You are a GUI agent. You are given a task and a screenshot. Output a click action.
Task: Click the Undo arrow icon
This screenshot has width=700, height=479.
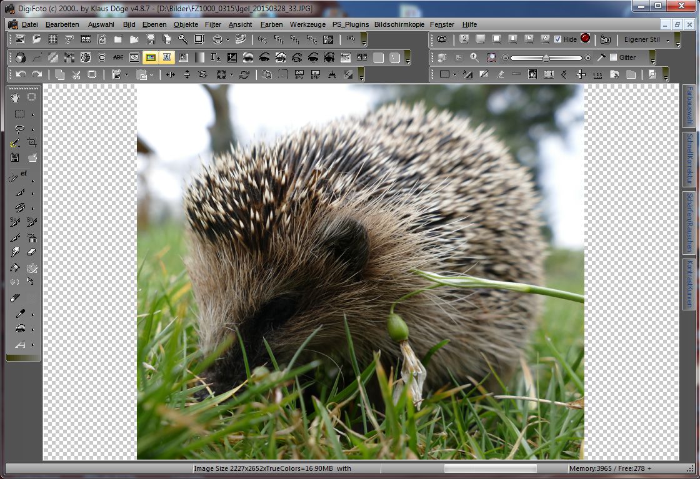click(x=21, y=74)
